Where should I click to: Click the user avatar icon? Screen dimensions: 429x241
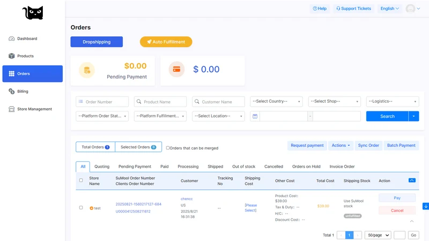pos(410,9)
